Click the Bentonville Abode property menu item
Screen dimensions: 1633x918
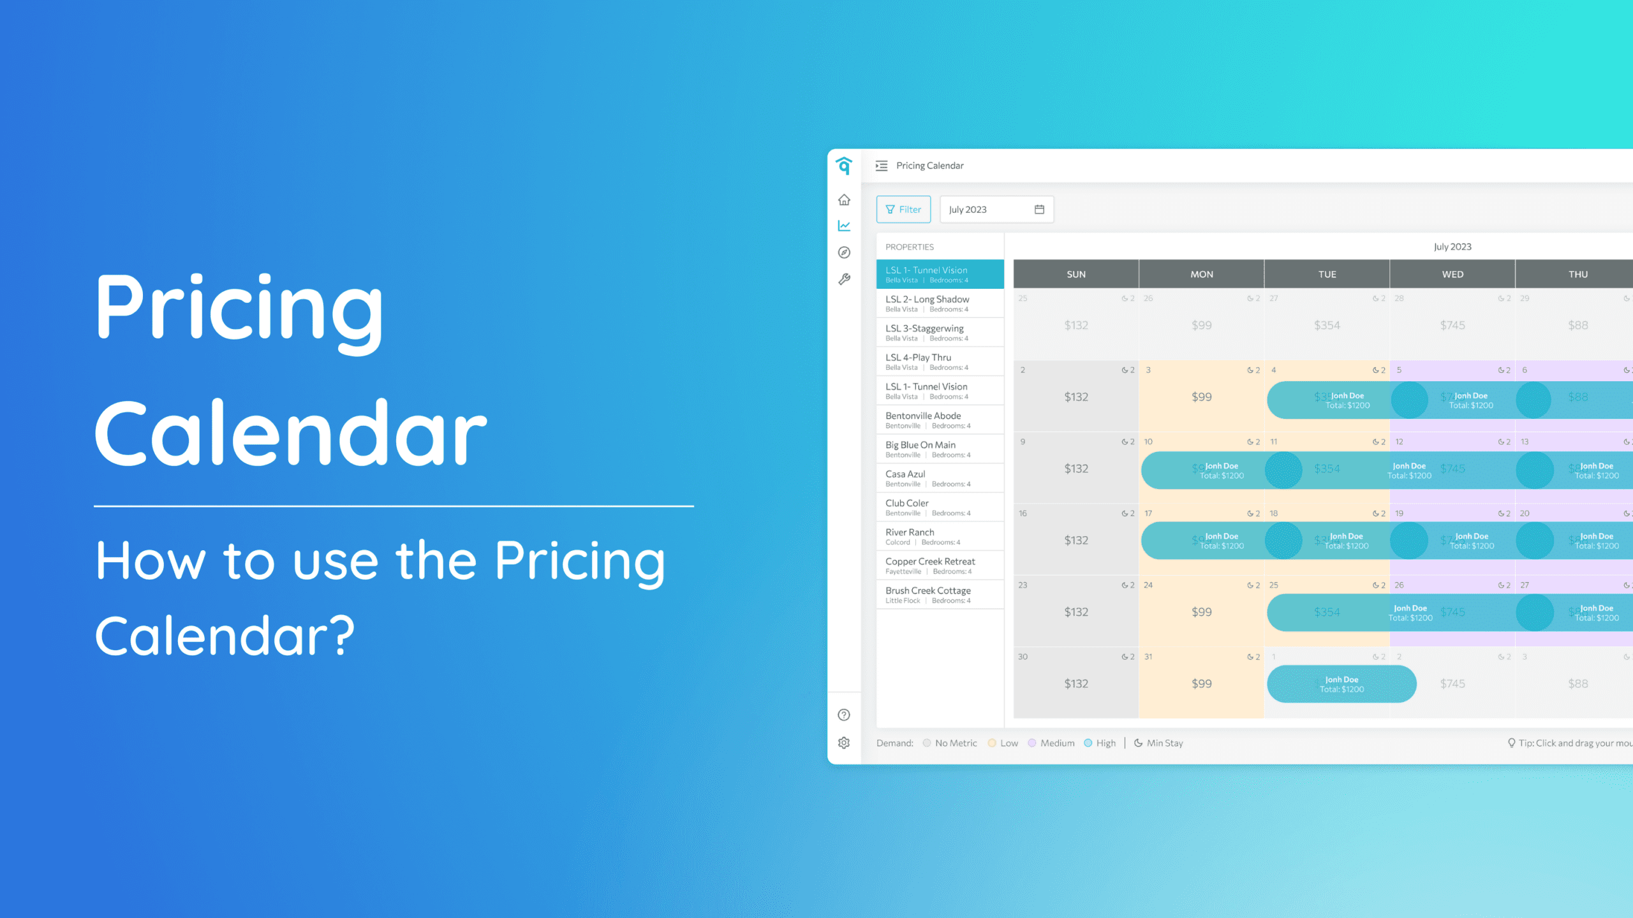point(938,419)
